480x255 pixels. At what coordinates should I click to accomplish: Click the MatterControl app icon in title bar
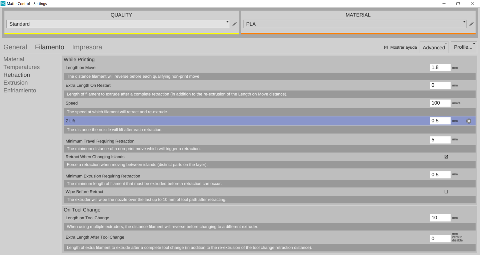pos(3,3)
